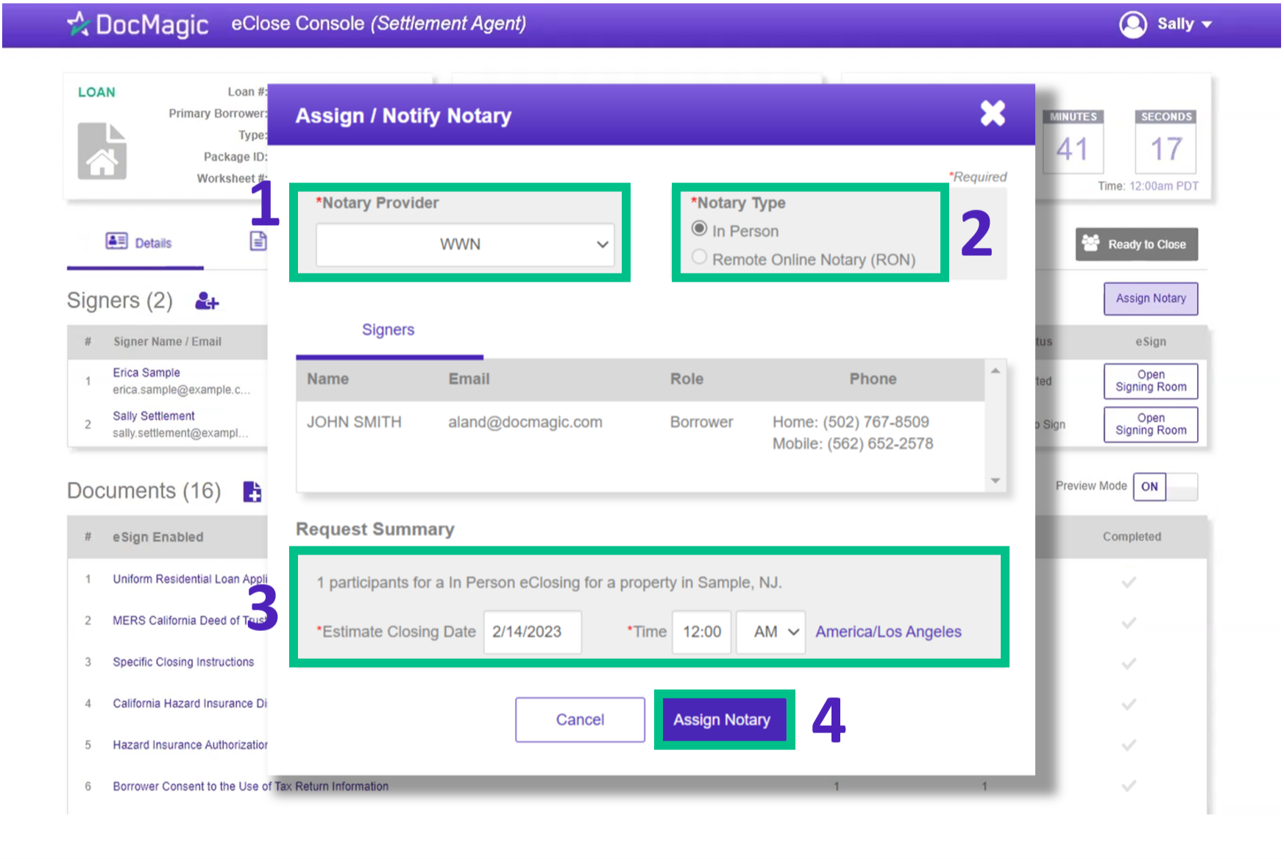This screenshot has height=859, width=1284.
Task: Open MERS California Deed of Trust document
Action: [x=189, y=621]
